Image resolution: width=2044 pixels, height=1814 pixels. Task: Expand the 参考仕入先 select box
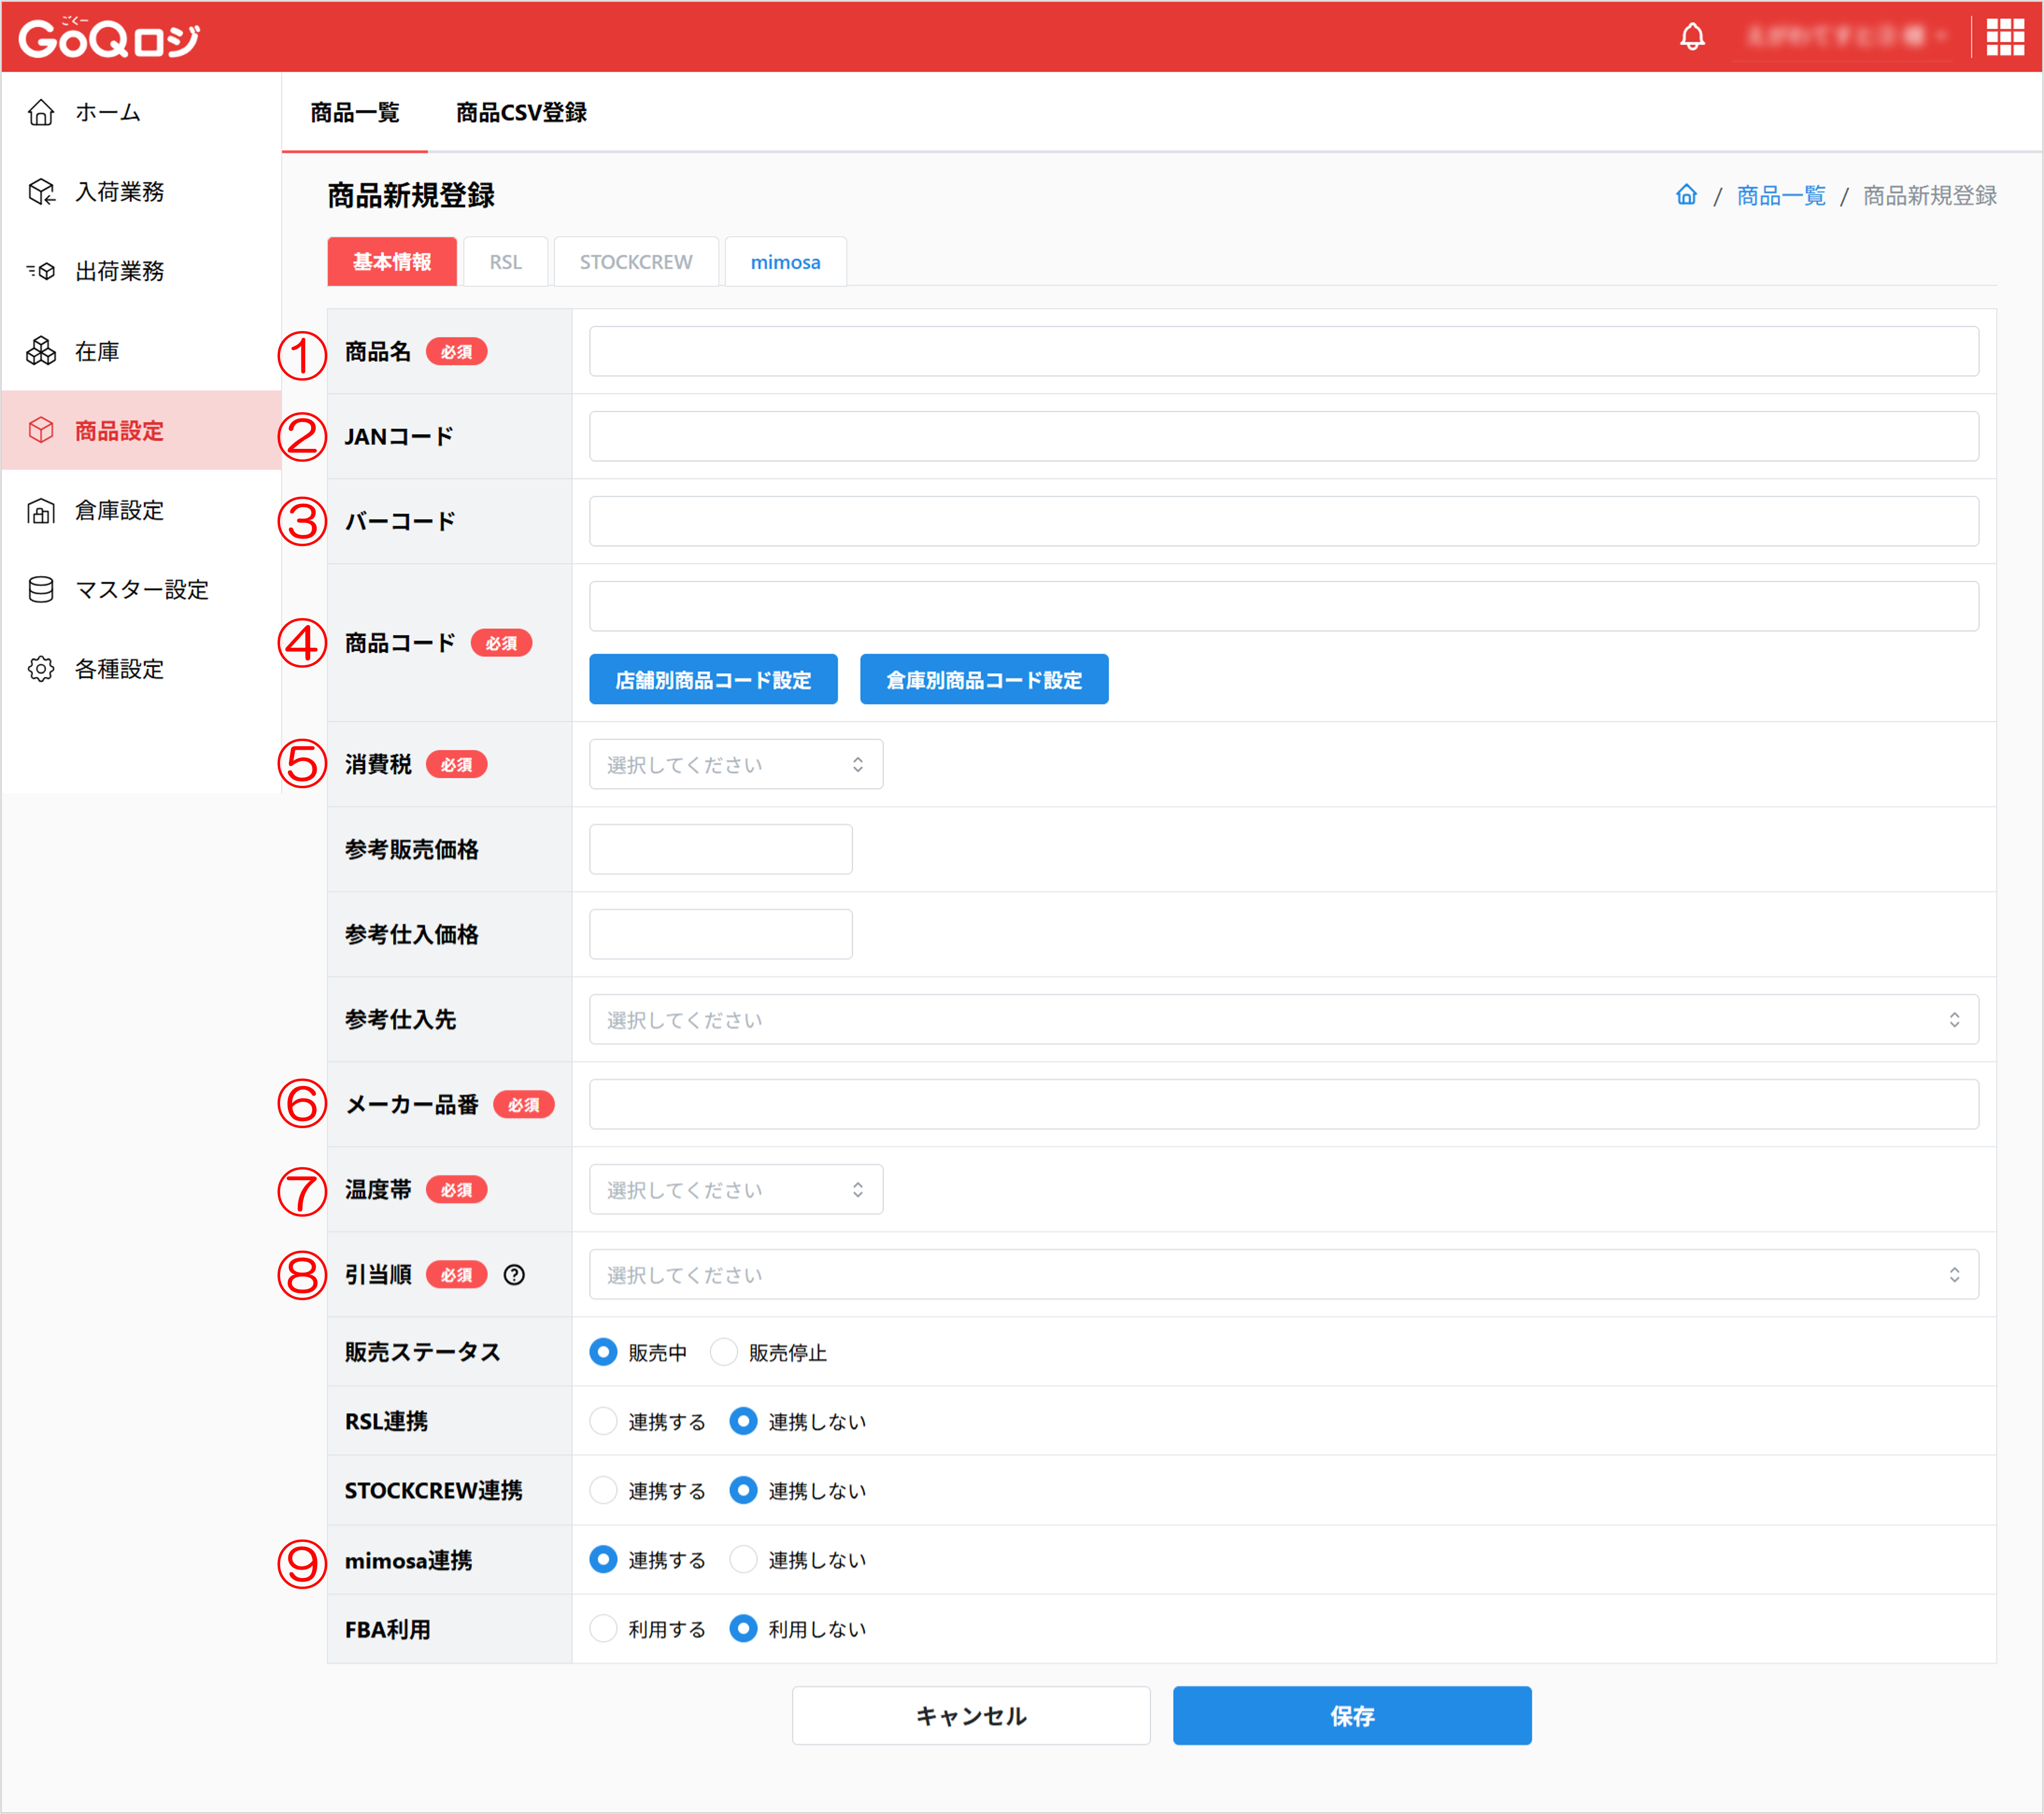coord(1283,1019)
